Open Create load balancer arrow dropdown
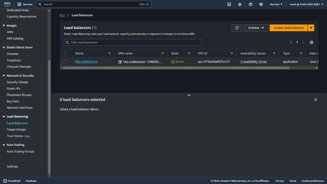Screen dimensions: 327x184 coord(311,28)
